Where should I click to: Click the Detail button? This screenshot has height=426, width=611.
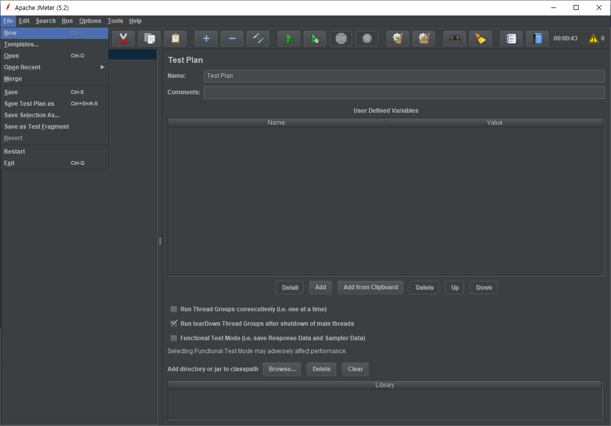(290, 287)
